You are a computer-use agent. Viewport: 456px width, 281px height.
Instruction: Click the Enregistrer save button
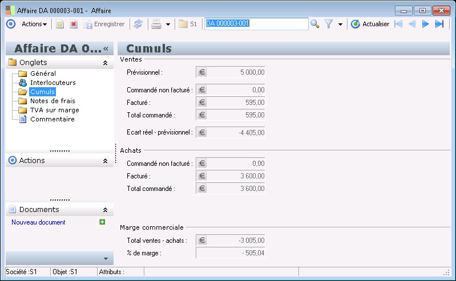tap(104, 24)
